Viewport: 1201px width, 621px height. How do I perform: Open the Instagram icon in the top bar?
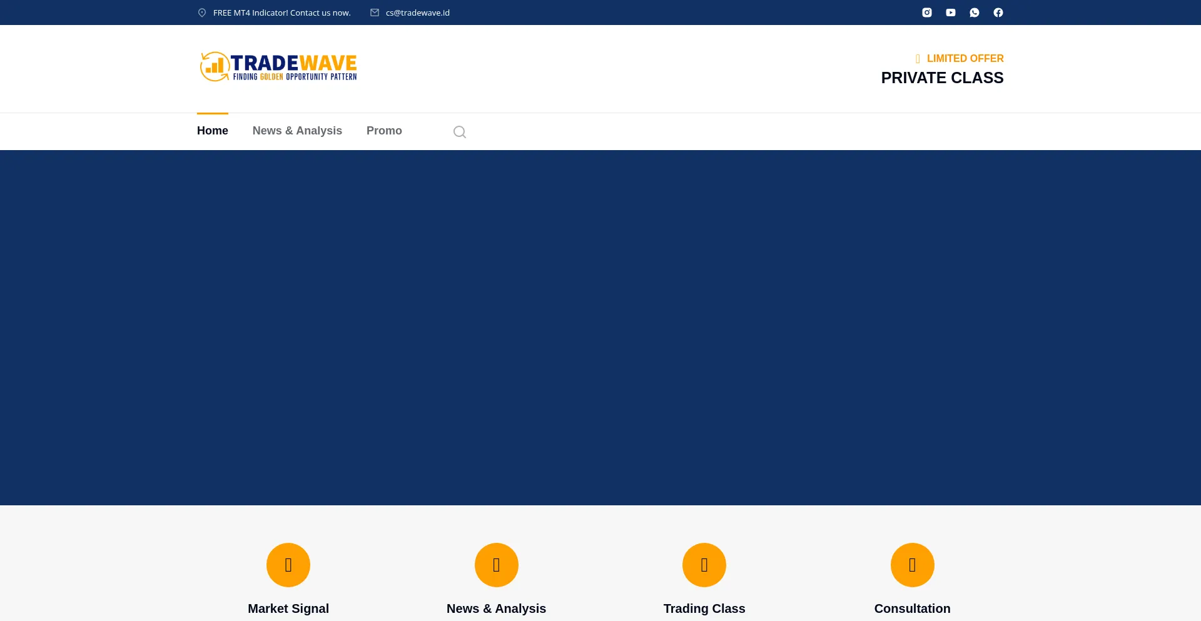[x=926, y=12]
